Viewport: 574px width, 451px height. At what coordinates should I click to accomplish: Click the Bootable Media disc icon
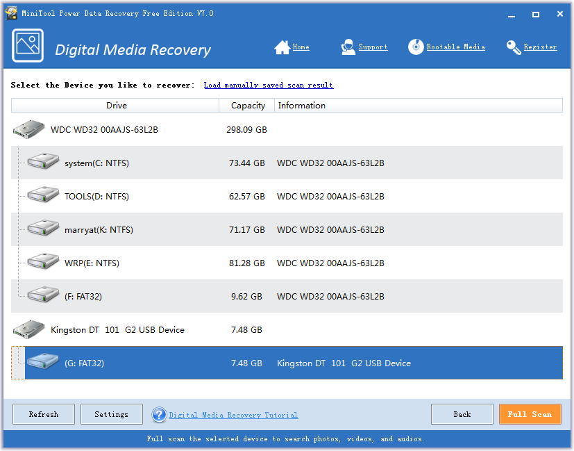pyautogui.click(x=416, y=47)
